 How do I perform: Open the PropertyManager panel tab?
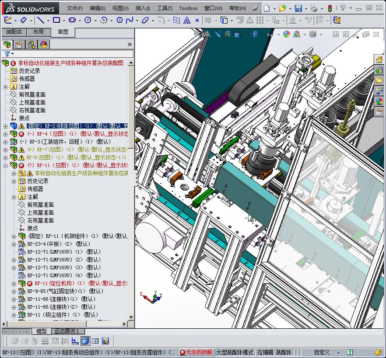tap(19, 44)
